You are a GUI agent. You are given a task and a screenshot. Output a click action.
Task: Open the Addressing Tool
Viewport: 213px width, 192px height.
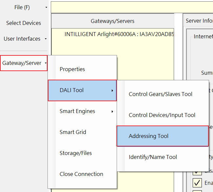tap(148, 136)
